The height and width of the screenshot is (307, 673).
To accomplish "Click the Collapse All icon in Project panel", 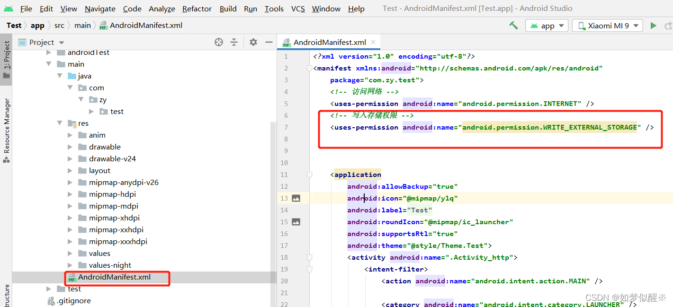I will click(x=234, y=42).
